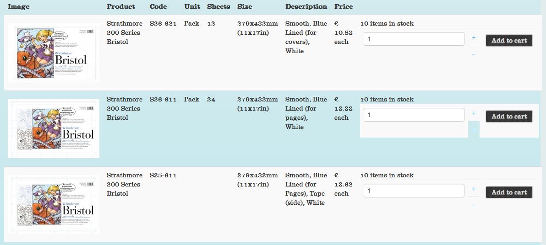Click the price £ 13.62 each

[344, 184]
